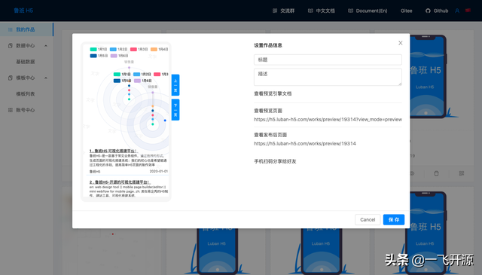This screenshot has height=275, width=482.
Task: Open 查看预览引擎文档 link
Action: [273, 93]
